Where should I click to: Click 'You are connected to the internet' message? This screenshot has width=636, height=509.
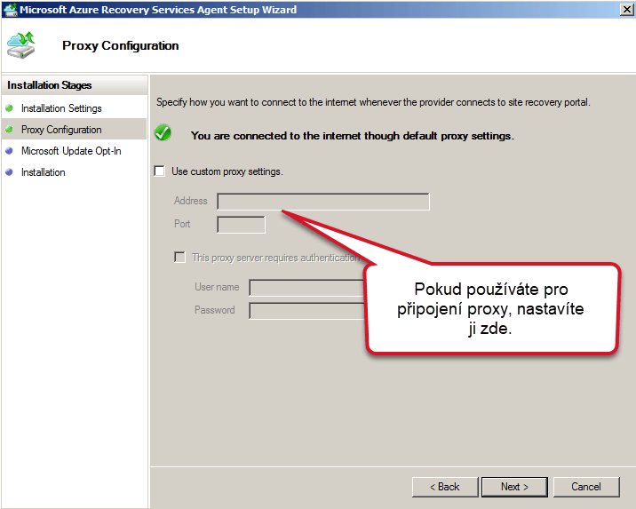coord(352,135)
